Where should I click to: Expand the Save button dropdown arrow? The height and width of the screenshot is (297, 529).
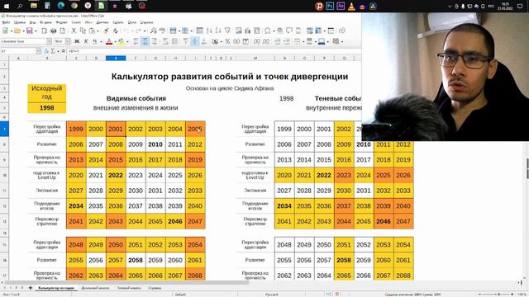tap(36, 31)
